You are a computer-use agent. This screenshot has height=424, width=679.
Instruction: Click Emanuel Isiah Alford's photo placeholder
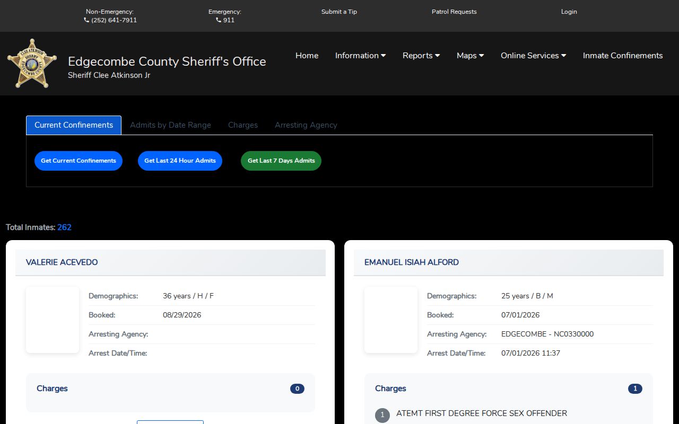[x=391, y=320]
